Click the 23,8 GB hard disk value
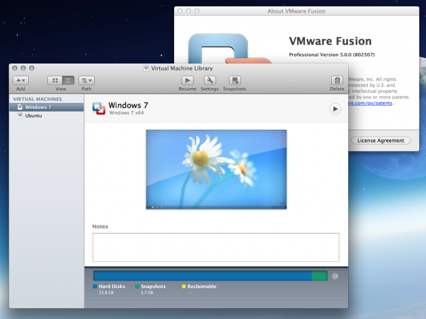Image resolution: width=426 pixels, height=319 pixels. (106, 293)
